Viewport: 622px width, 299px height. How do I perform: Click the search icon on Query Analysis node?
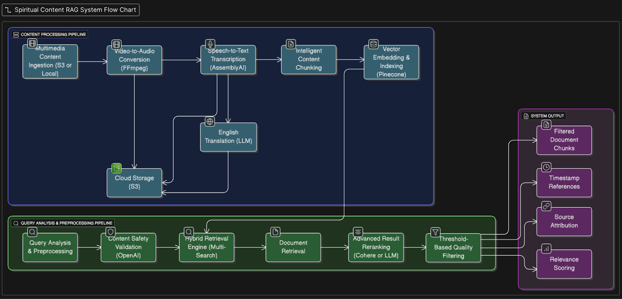(32, 232)
